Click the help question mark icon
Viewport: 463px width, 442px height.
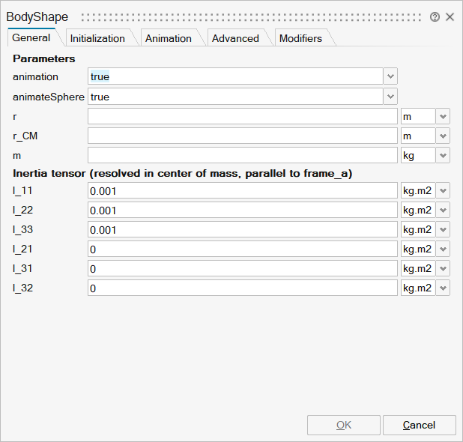coord(435,16)
